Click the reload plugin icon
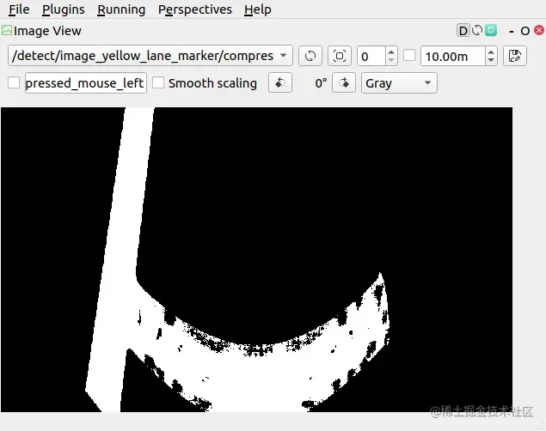Viewport: 546px width, 431px height. (477, 31)
